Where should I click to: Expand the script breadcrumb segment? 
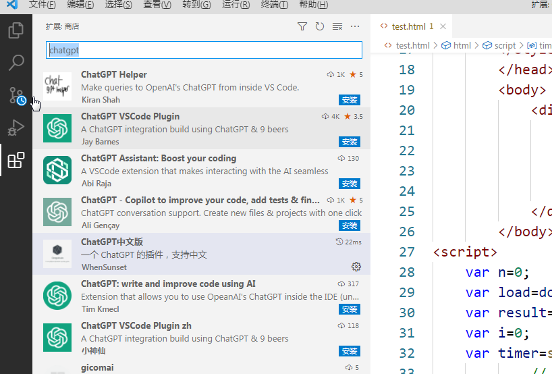[505, 46]
